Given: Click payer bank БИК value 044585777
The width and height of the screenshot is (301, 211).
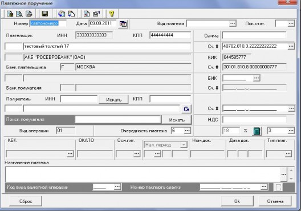Looking at the screenshot, I should [237, 57].
